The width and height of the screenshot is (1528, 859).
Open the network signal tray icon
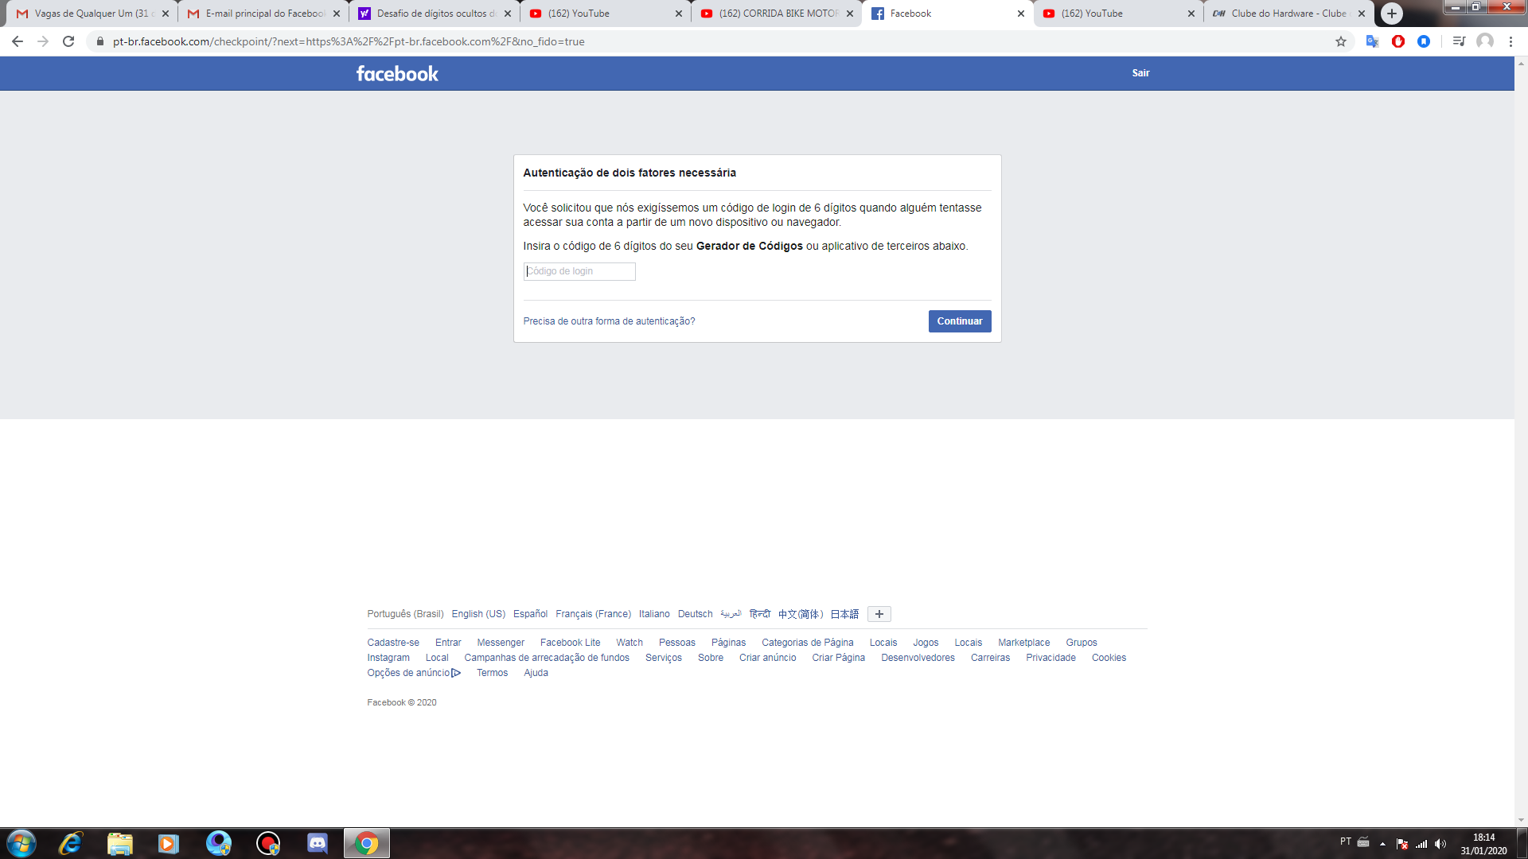[1421, 844]
